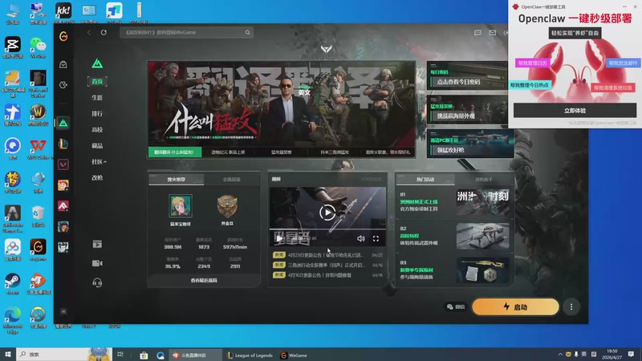Screen dimensions: 642x361
Task: Open the headset customer support icon
Action: coord(97,282)
